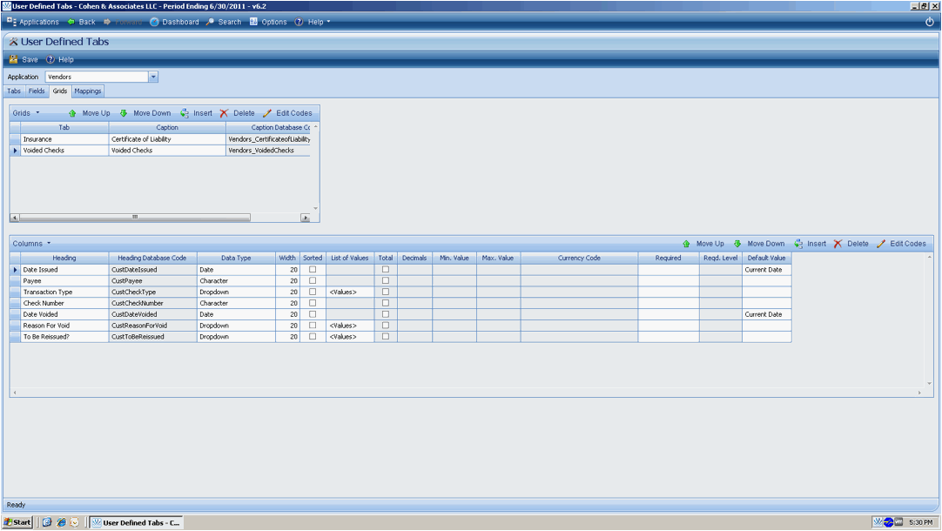Viewport: 942px width, 531px height.
Task: Open the Fields tab
Action: pyautogui.click(x=37, y=91)
